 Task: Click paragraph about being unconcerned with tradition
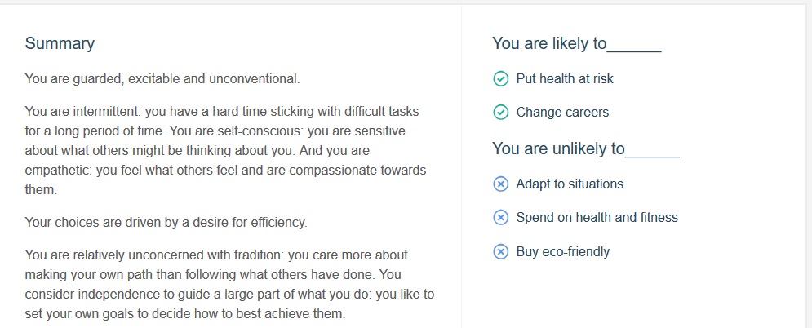229,283
